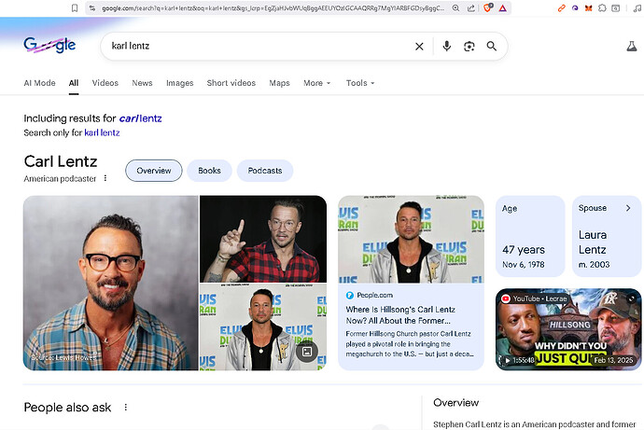Open Brave Shields lion icon
644x430 pixels.
[x=487, y=7]
